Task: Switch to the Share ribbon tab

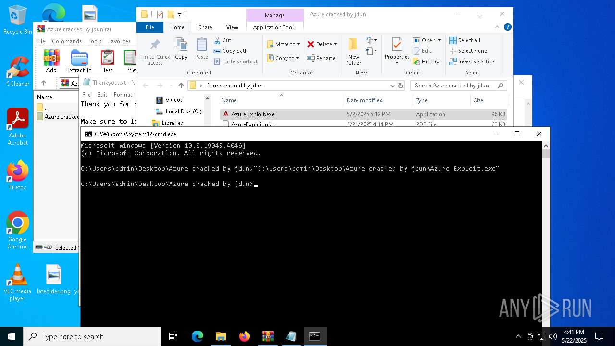Action: pyautogui.click(x=205, y=27)
